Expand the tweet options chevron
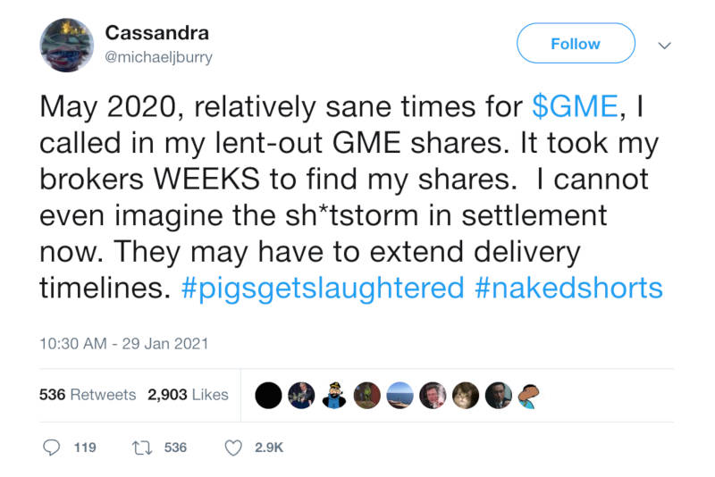Viewport: 715px width, 477px height. (665, 46)
